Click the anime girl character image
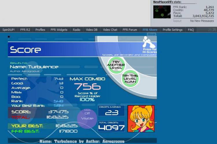The image size is (217, 144). click(141, 119)
